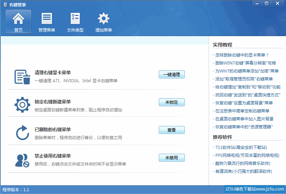286x194 pixels.
Task: Click the 一键清理 button
Action: click(x=172, y=75)
